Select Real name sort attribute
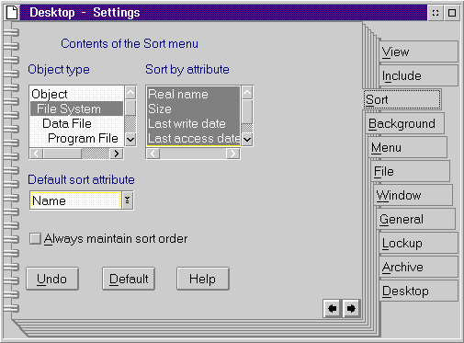This screenshot has height=343, width=464. coord(193,94)
